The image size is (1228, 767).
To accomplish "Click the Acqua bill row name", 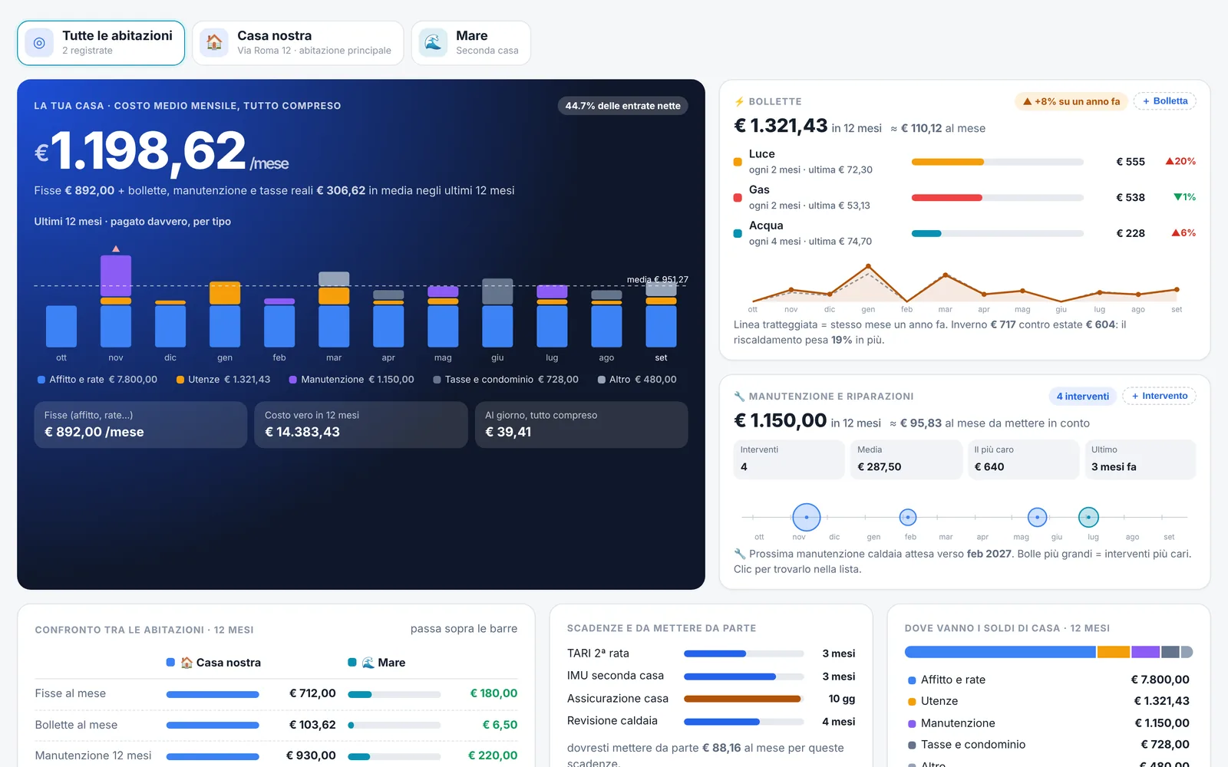I will coord(766,225).
